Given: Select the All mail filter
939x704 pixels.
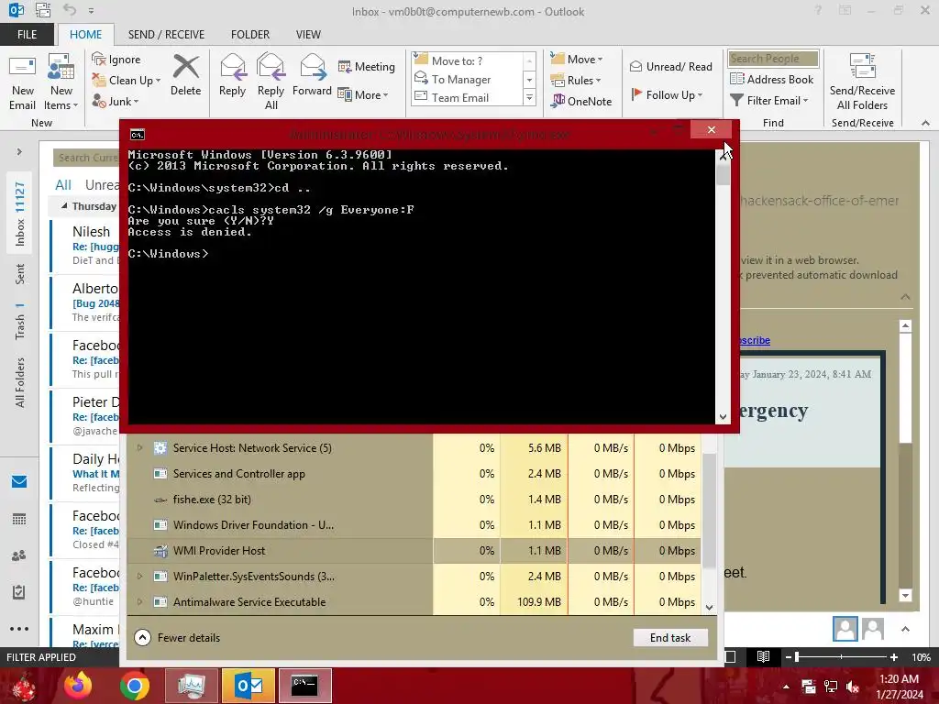Looking at the screenshot, I should (63, 185).
